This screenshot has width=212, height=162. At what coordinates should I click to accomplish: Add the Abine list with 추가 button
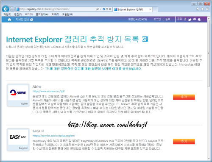coord(184,97)
